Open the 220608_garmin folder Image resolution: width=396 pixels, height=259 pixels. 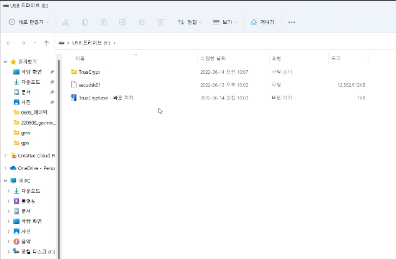pyautogui.click(x=34, y=123)
